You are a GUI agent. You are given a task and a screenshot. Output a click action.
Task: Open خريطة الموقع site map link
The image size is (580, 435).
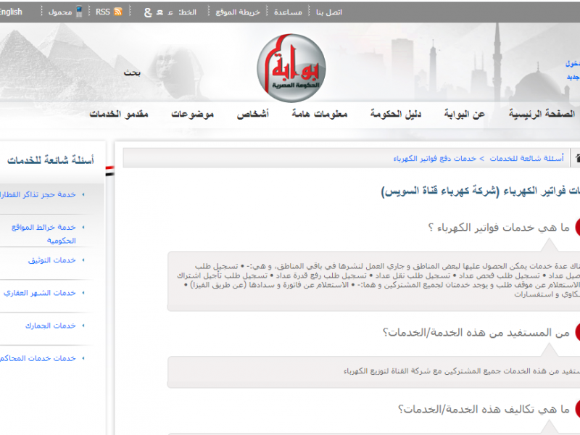[238, 12]
